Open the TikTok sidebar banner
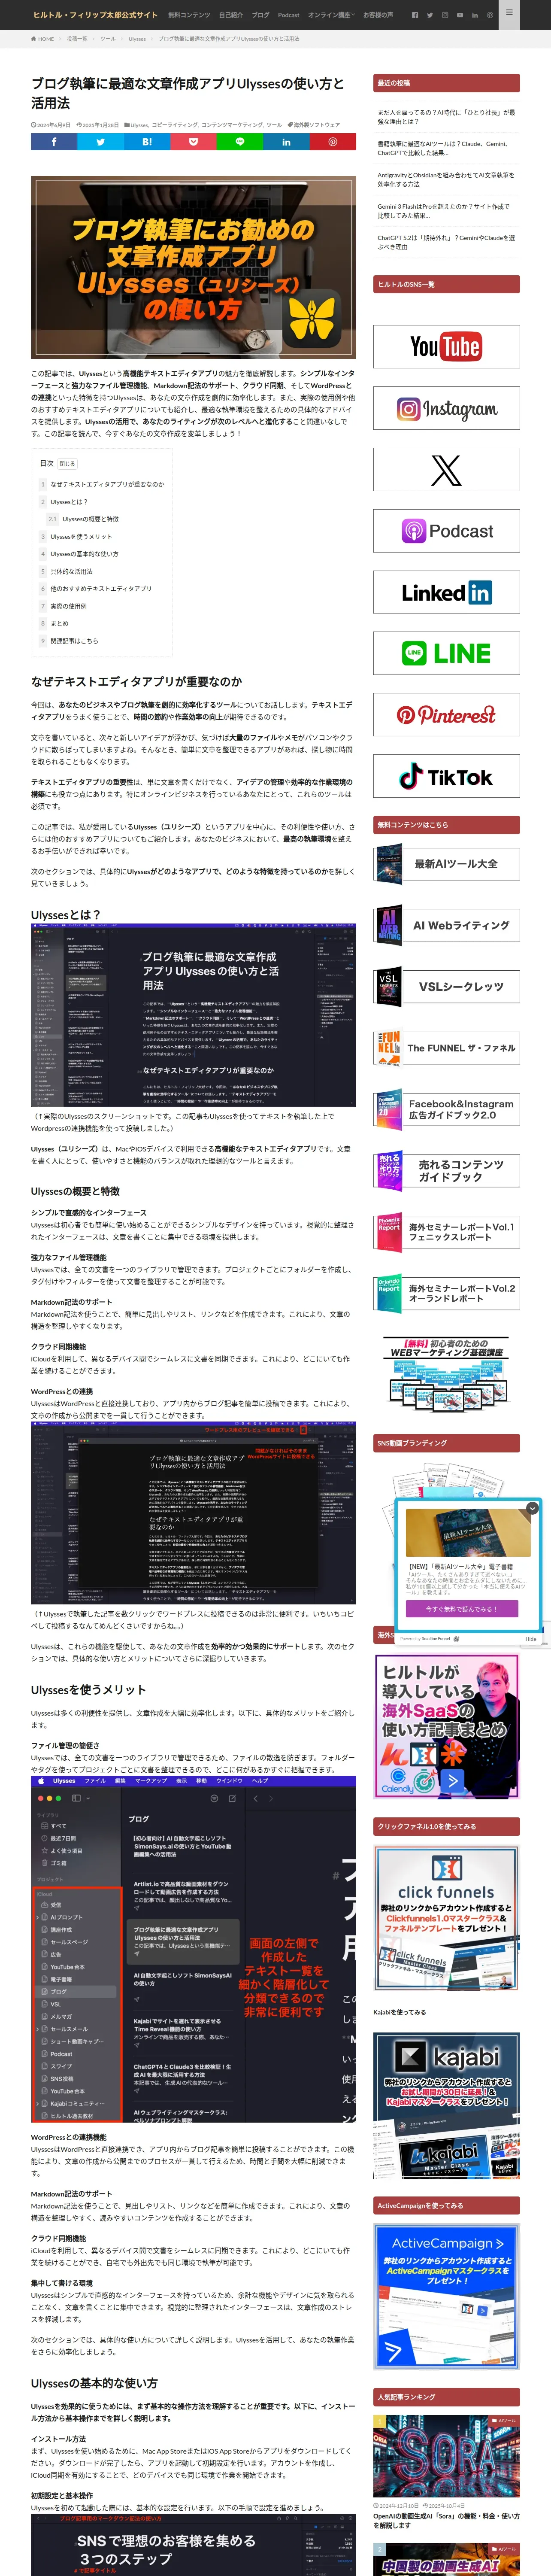This screenshot has width=551, height=2576. [446, 776]
